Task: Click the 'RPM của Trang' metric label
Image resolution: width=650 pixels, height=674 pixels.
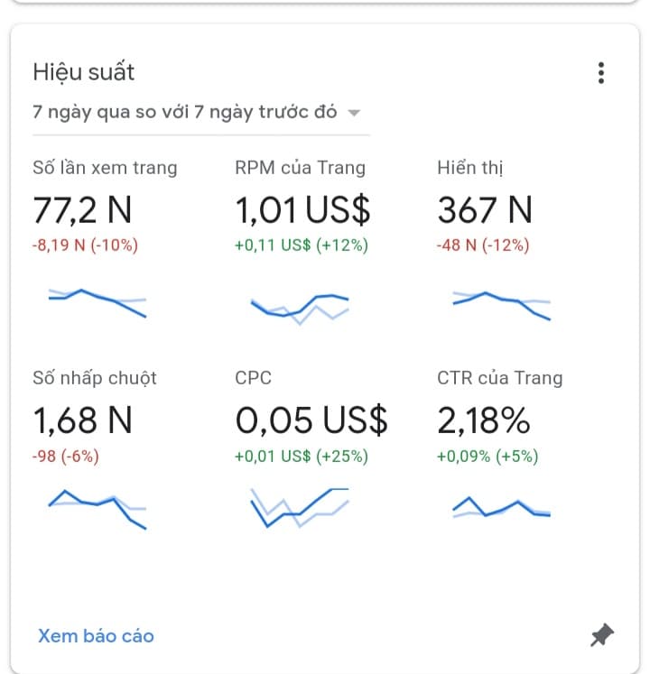Action: (300, 168)
